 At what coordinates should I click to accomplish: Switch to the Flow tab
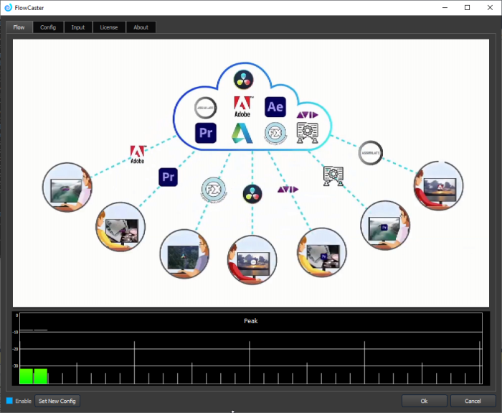(19, 27)
